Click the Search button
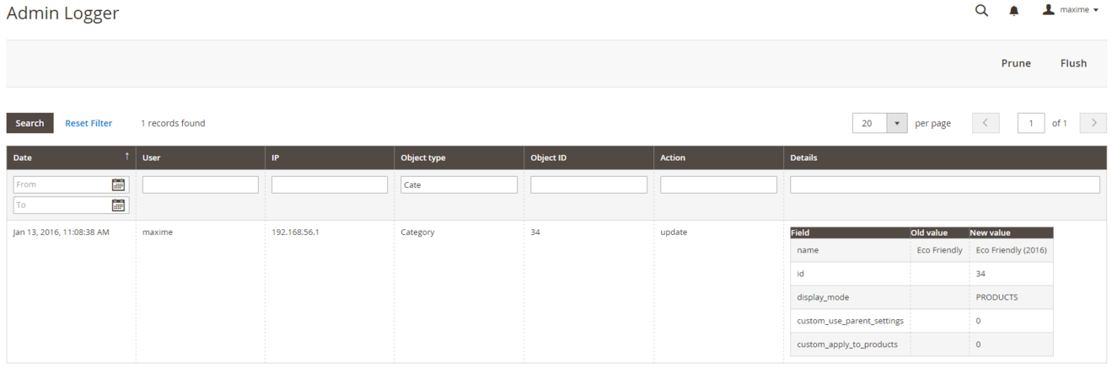1112x368 pixels. point(30,123)
